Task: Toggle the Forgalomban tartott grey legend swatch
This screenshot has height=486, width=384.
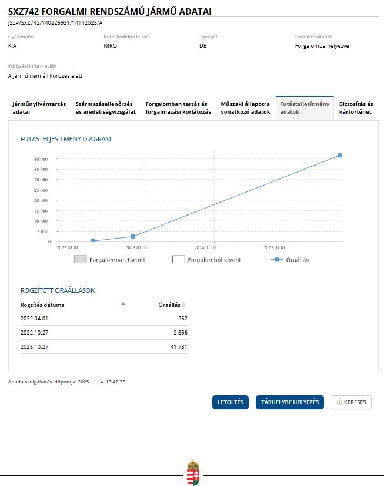Action: click(x=81, y=260)
